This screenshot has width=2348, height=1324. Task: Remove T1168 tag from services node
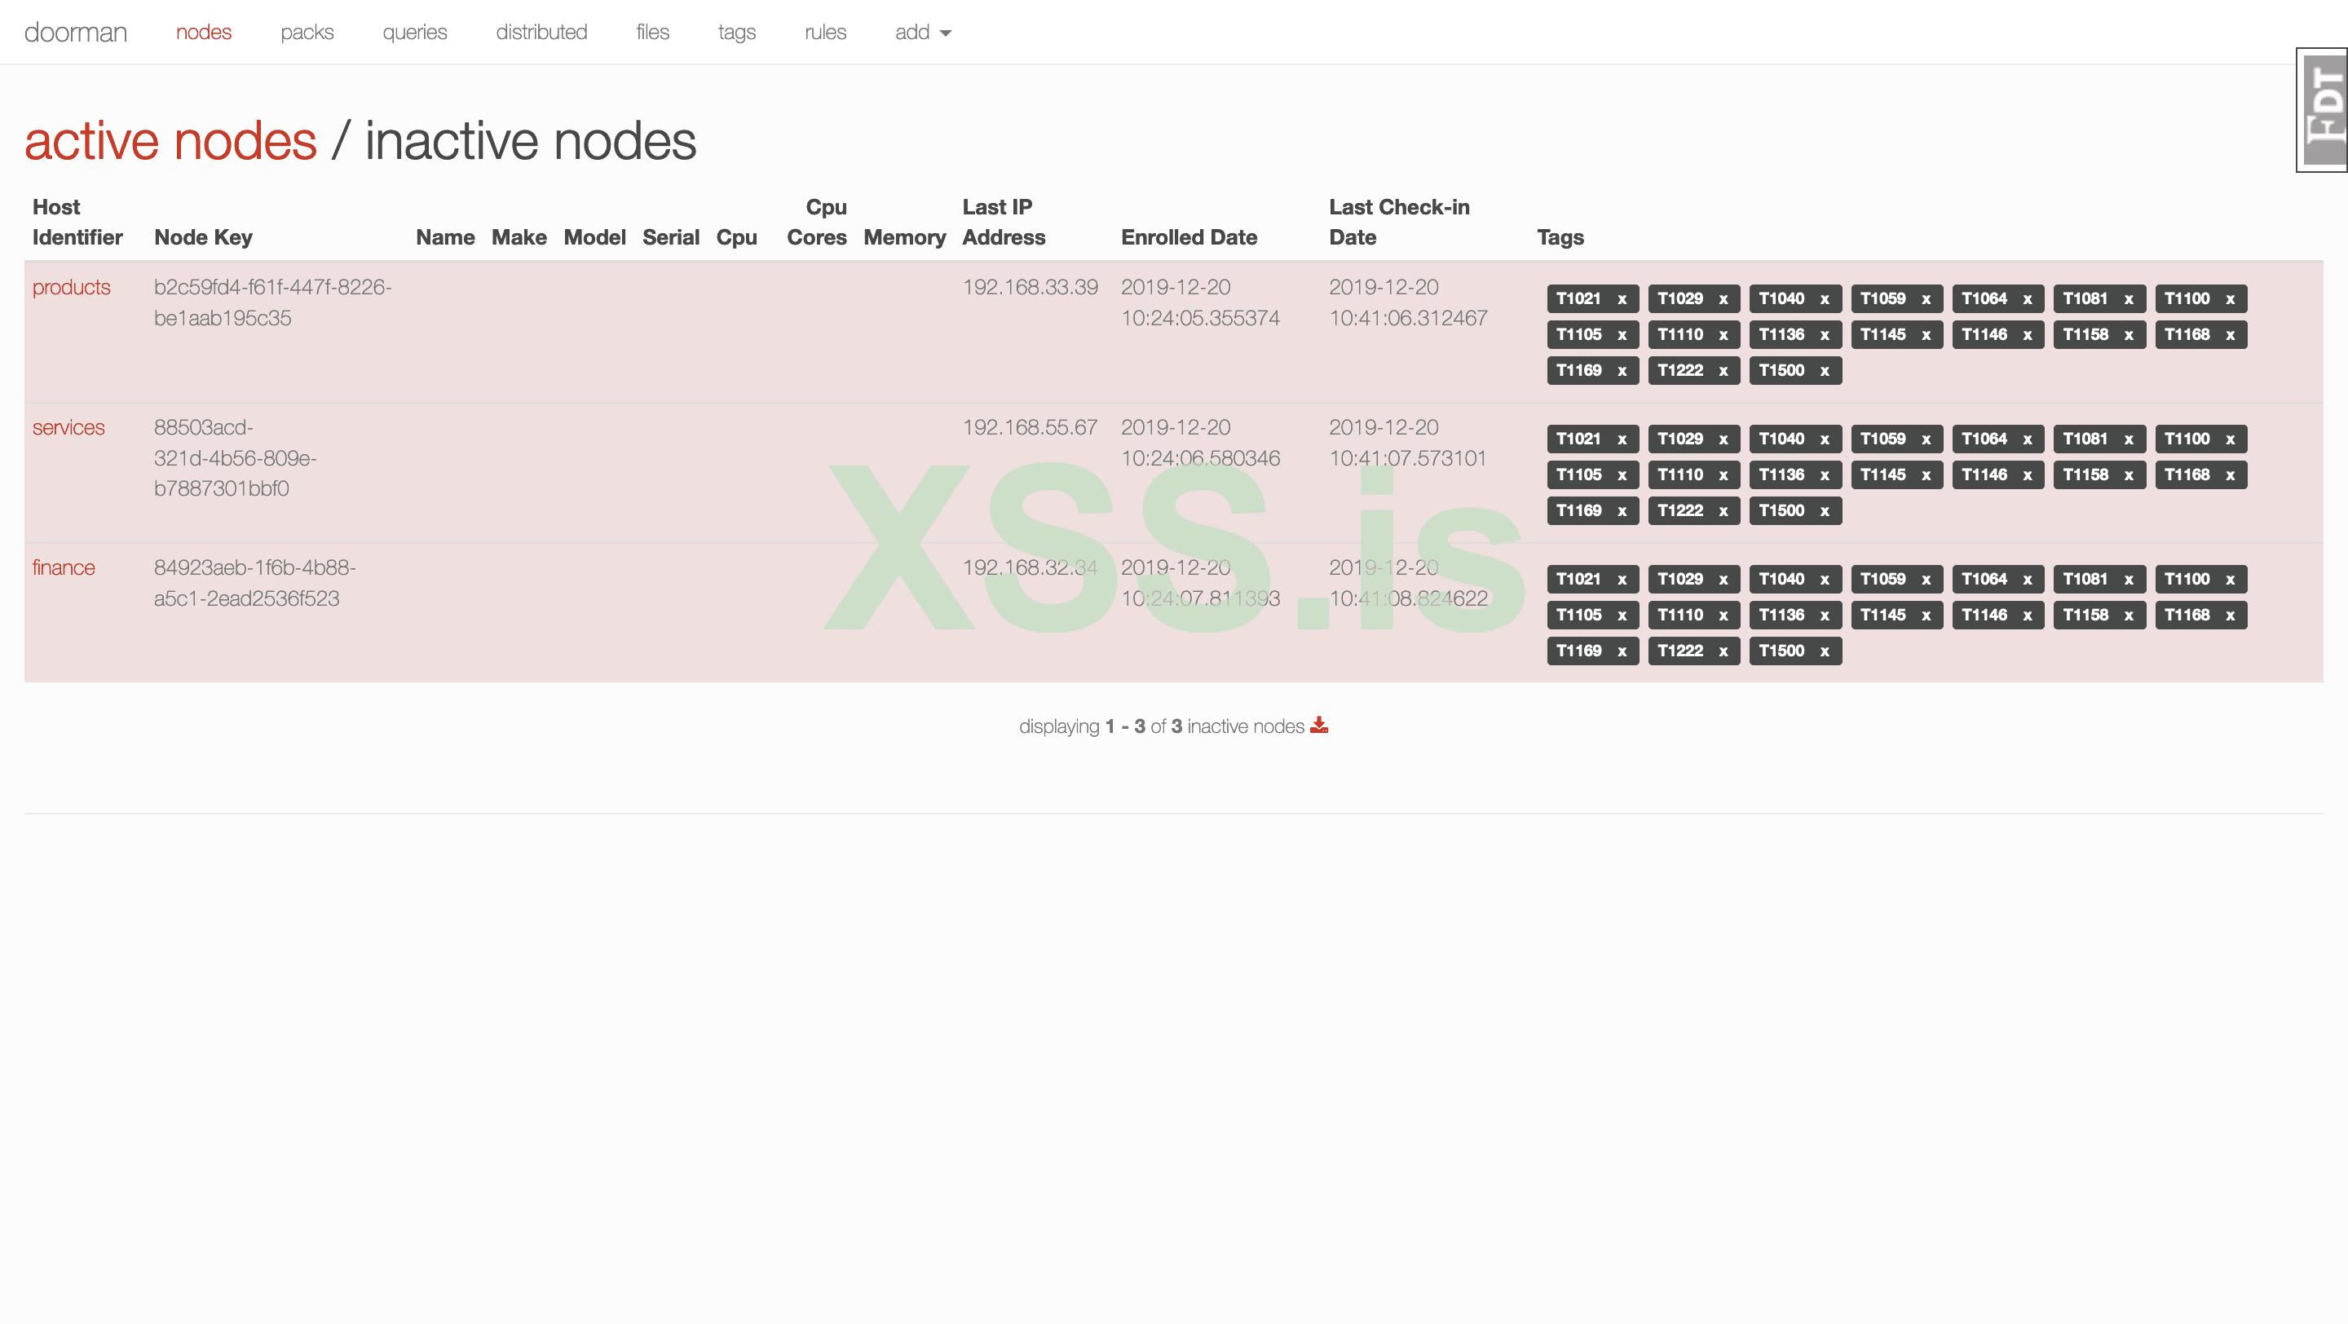coord(2230,474)
